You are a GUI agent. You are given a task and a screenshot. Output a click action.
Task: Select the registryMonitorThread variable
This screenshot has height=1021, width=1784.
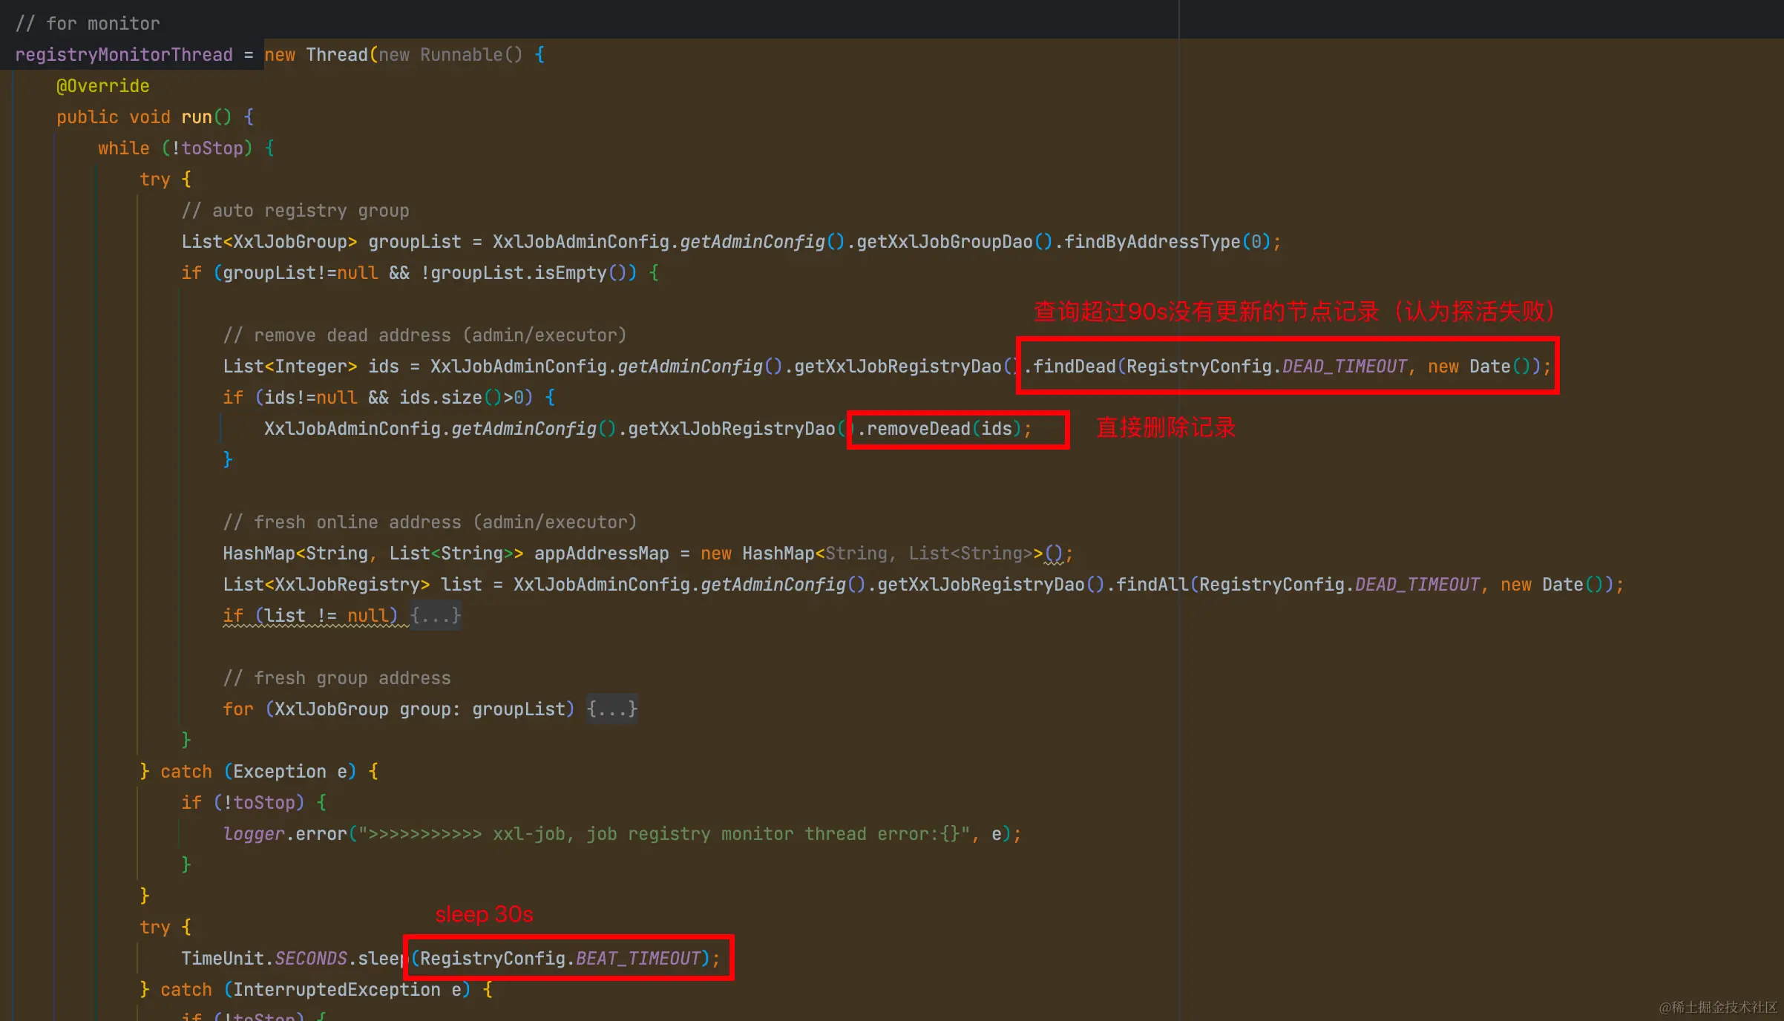tap(124, 55)
